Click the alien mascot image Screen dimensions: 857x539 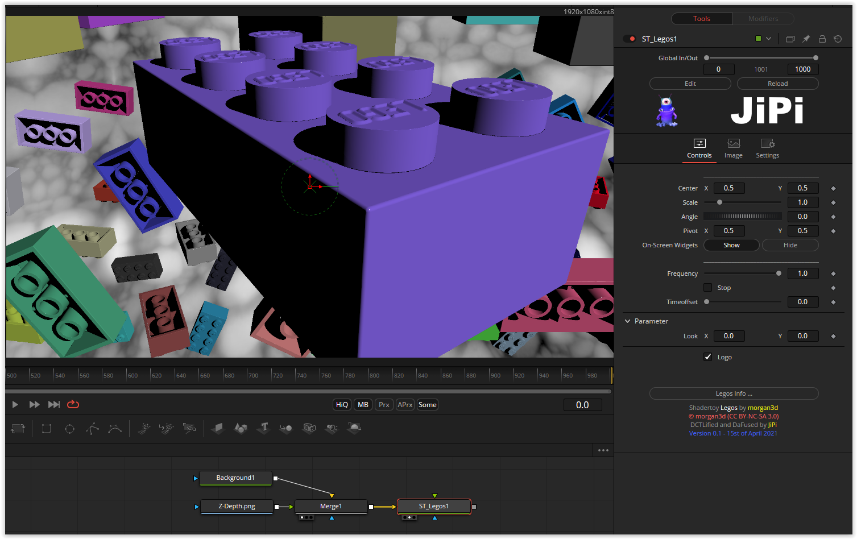point(666,110)
